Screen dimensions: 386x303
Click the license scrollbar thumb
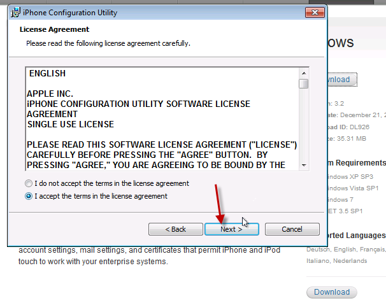point(304,83)
